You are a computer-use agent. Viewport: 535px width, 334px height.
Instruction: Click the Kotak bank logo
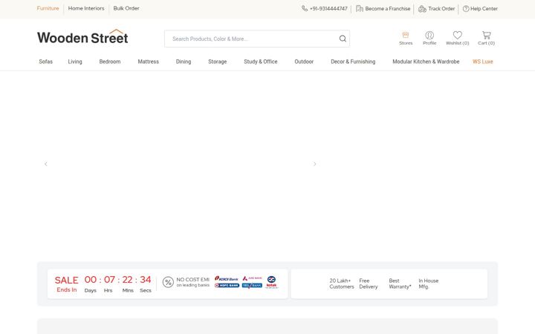tap(272, 282)
